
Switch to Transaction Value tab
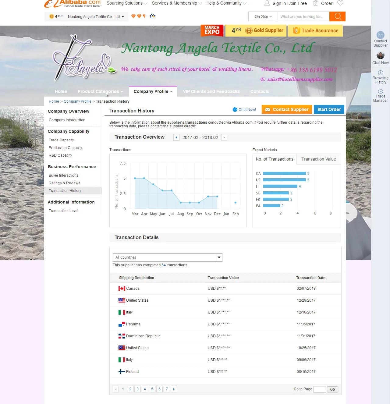pos(319,159)
